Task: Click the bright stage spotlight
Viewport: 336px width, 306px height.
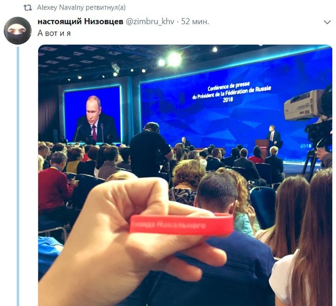Action: (x=174, y=59)
